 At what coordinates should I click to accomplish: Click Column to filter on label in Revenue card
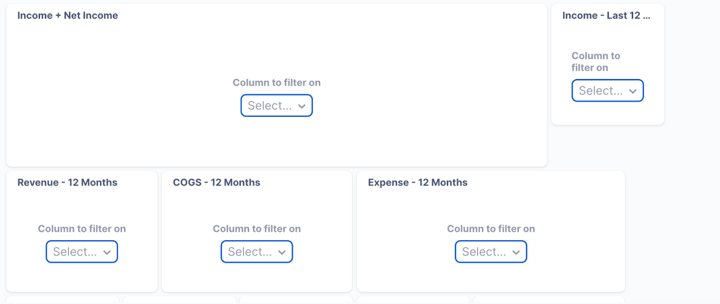point(81,229)
